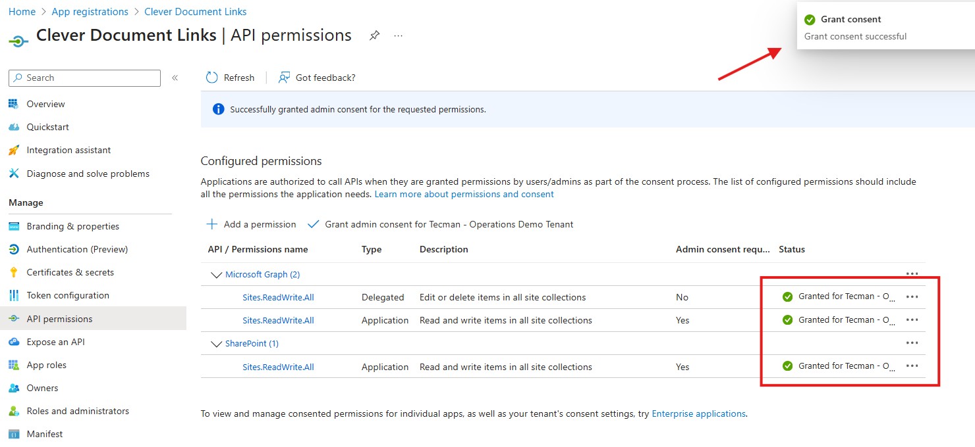Screen dimensions: 975x447
Task: Click the blue info icon in the banner
Action: pyautogui.click(x=218, y=109)
